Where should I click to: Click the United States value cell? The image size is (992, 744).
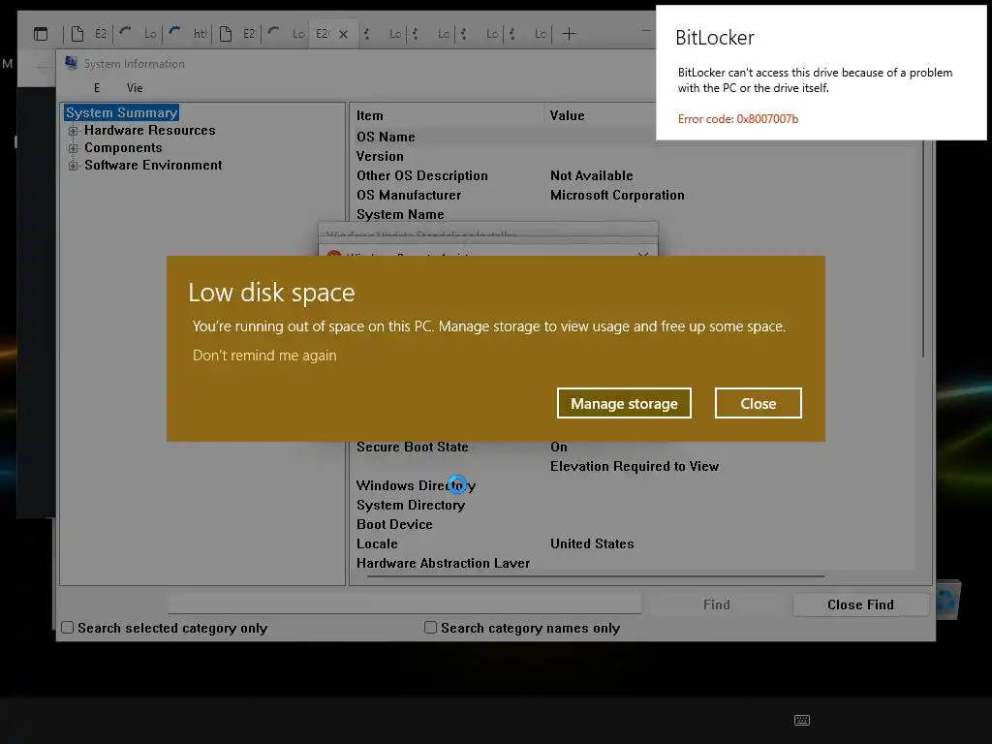tap(592, 544)
